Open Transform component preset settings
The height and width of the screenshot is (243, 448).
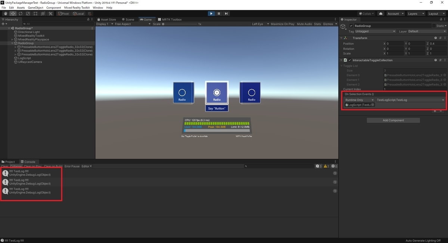pos(440,38)
